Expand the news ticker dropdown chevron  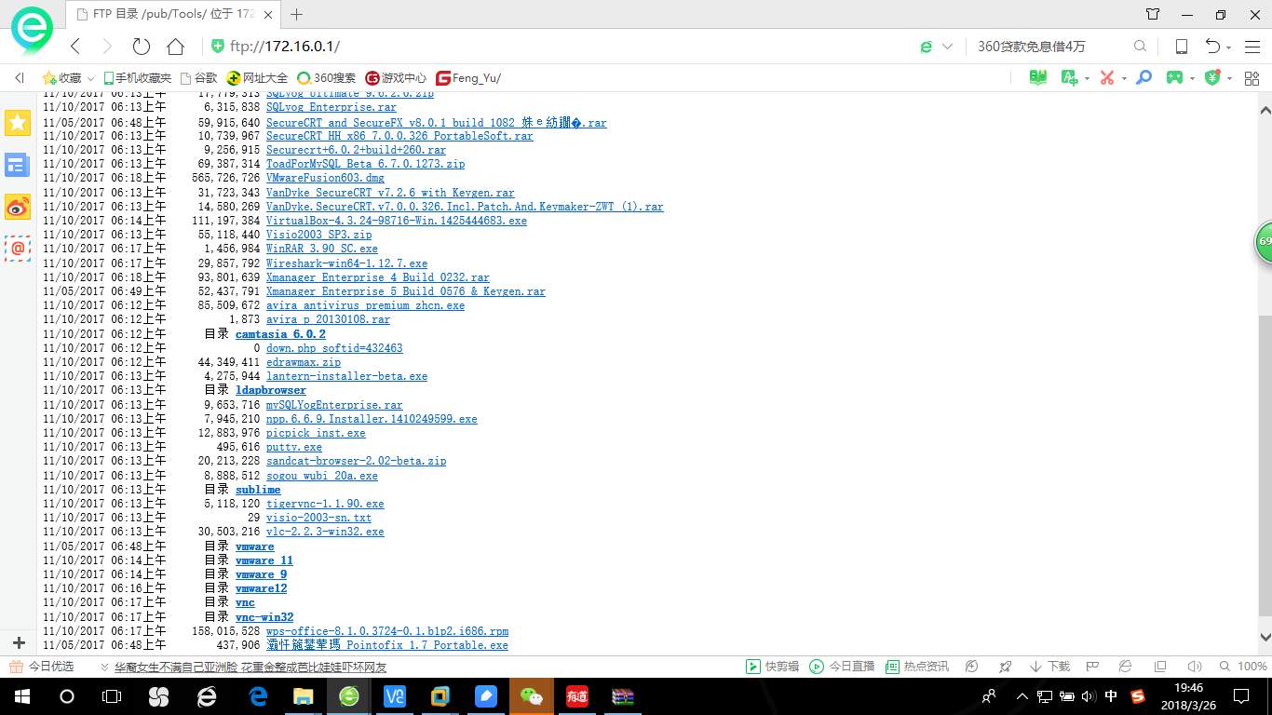pos(104,667)
